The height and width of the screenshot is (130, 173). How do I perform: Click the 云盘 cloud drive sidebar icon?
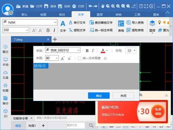[x=5, y=75]
